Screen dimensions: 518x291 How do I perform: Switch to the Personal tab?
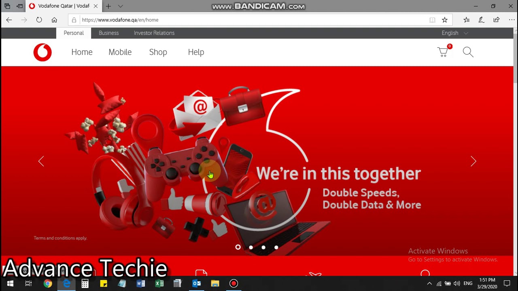[74, 33]
